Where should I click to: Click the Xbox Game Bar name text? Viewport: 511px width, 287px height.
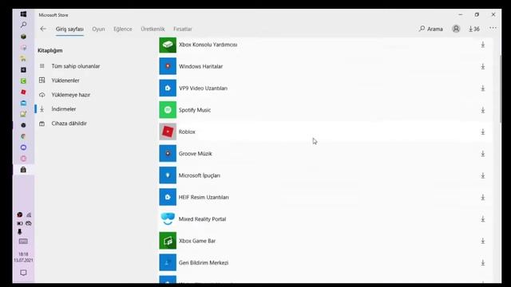tap(197, 241)
